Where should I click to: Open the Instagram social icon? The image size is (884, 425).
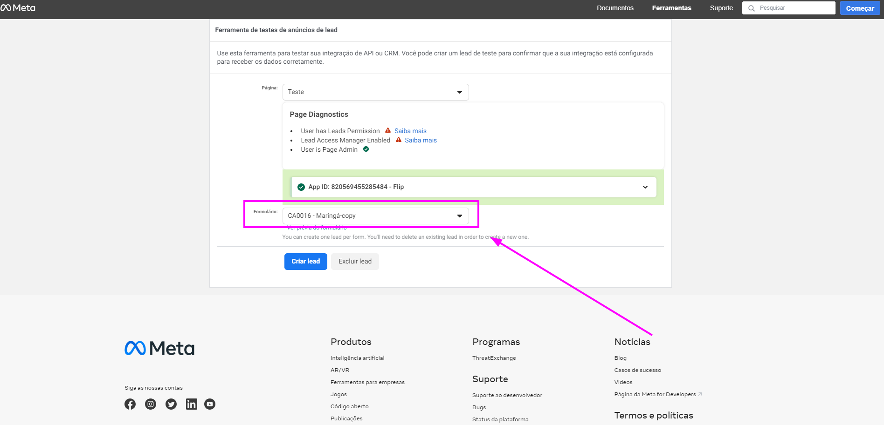click(151, 404)
